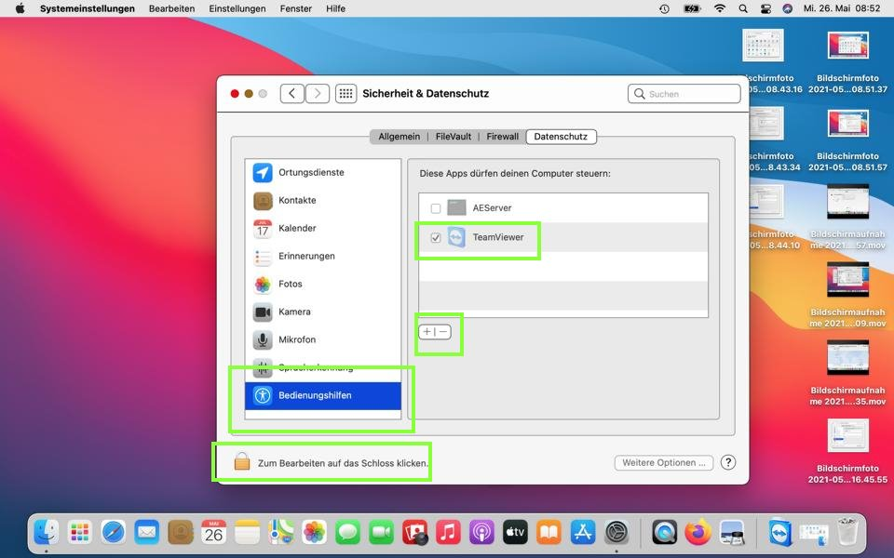The height and width of the screenshot is (558, 894).
Task: Click the minus button to remove an app
Action: click(443, 332)
